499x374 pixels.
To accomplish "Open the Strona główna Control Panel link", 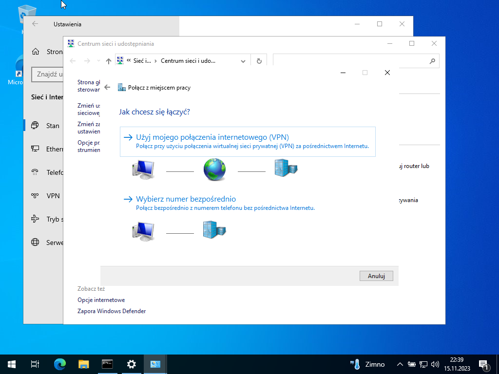I will tap(89, 86).
